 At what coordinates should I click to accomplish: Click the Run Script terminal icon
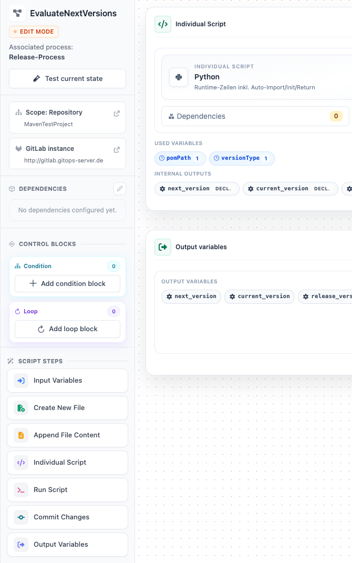tap(21, 490)
